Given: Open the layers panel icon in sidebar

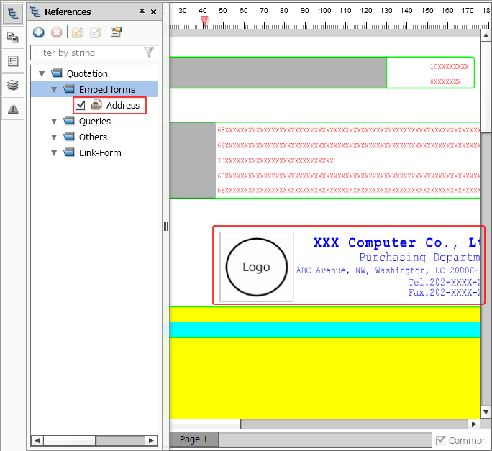Looking at the screenshot, I should [13, 85].
